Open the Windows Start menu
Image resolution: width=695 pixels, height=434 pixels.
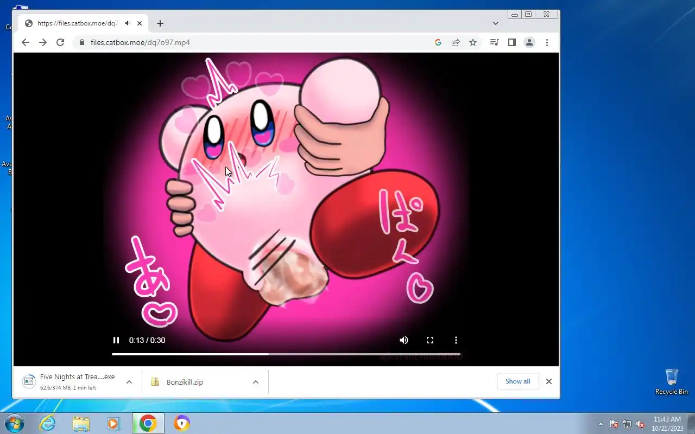tap(15, 423)
